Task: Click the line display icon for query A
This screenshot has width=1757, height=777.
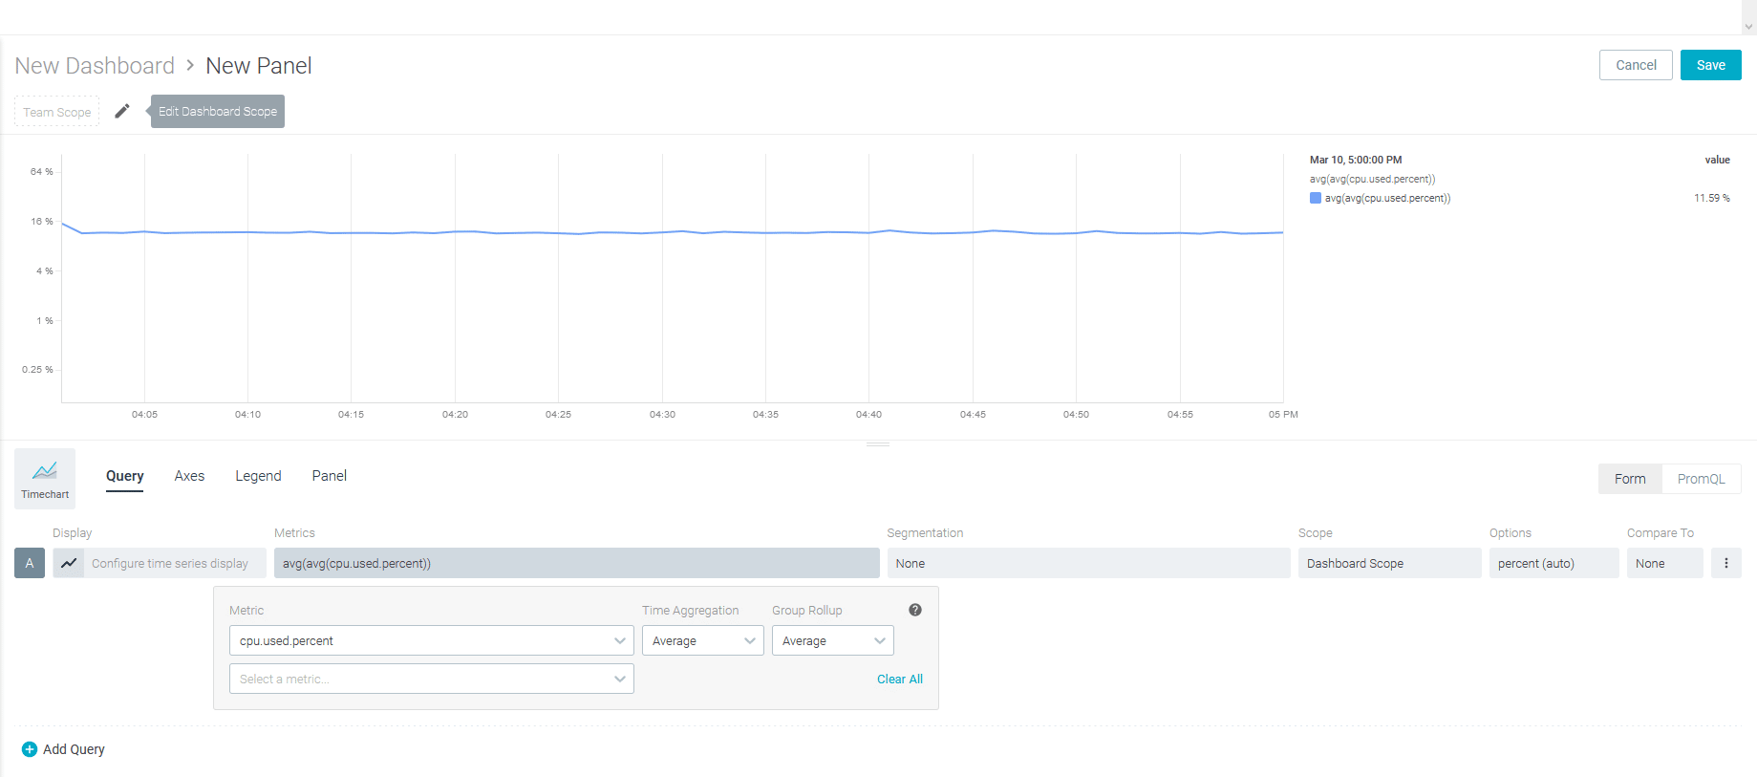Action: tap(69, 564)
